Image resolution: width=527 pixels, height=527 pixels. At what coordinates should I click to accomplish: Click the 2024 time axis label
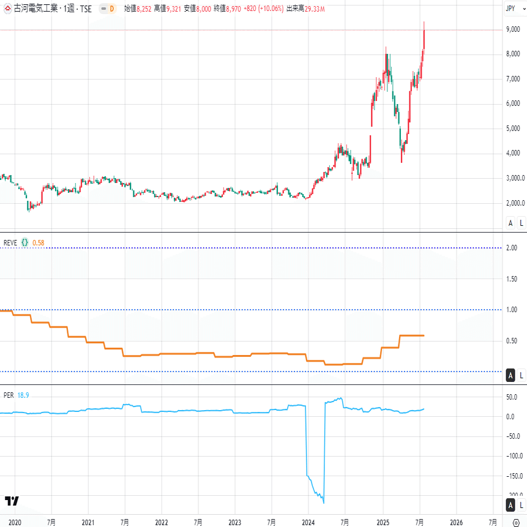(308, 522)
